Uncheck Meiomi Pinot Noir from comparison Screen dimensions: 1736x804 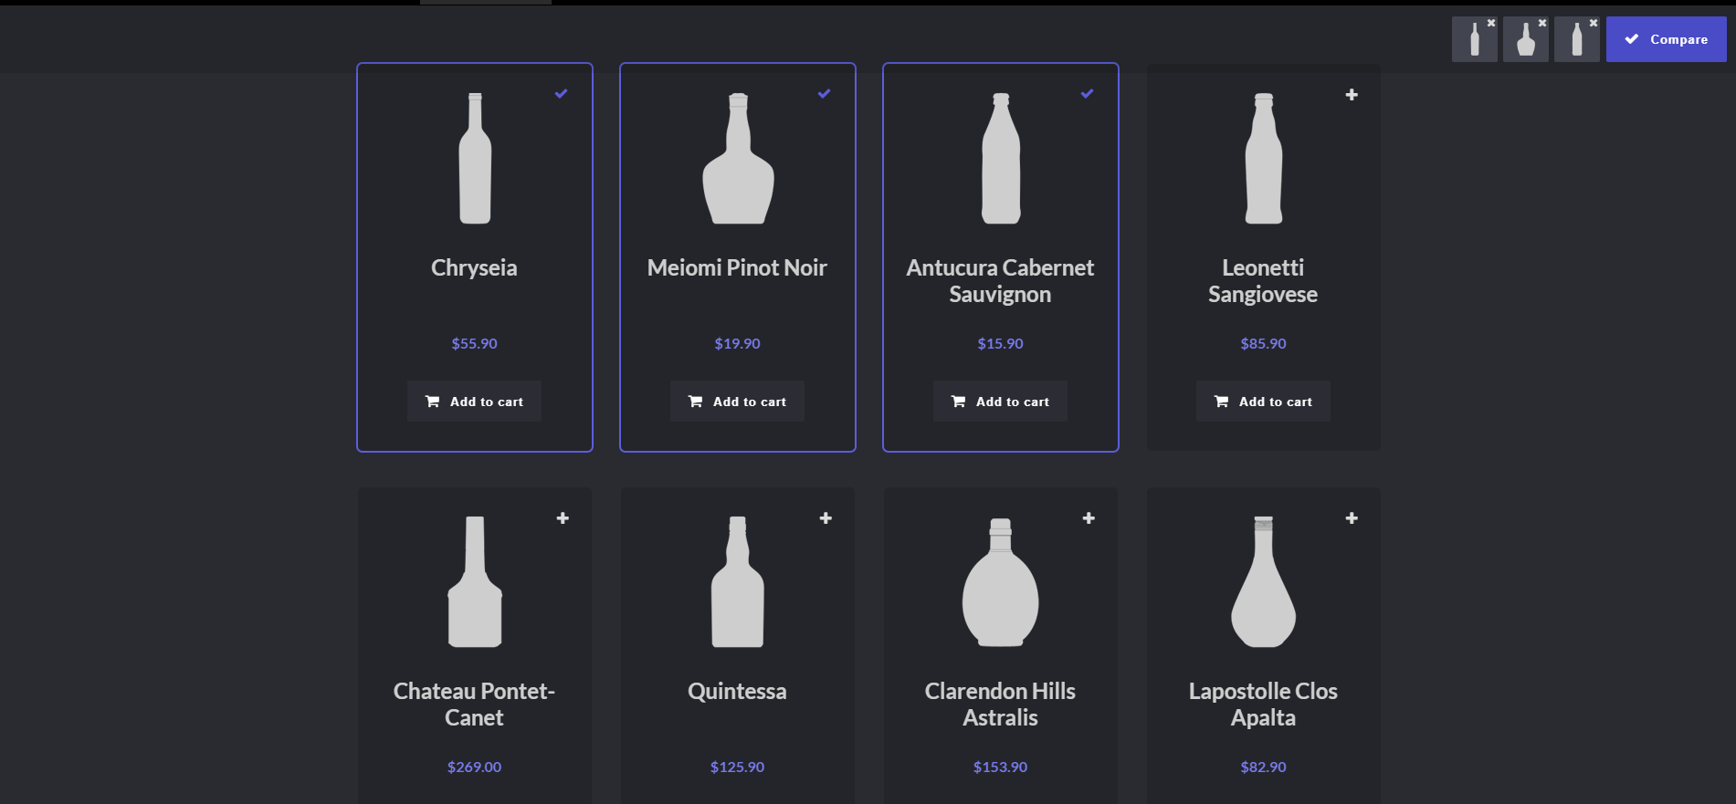pyautogui.click(x=825, y=94)
